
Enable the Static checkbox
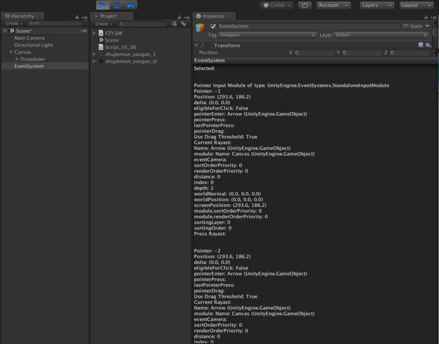[406, 26]
